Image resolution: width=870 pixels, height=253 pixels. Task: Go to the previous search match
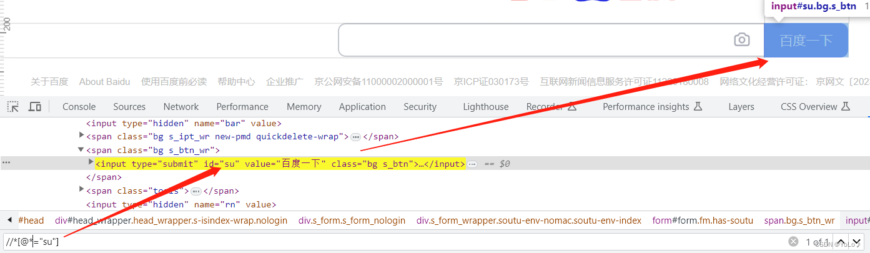tap(841, 242)
